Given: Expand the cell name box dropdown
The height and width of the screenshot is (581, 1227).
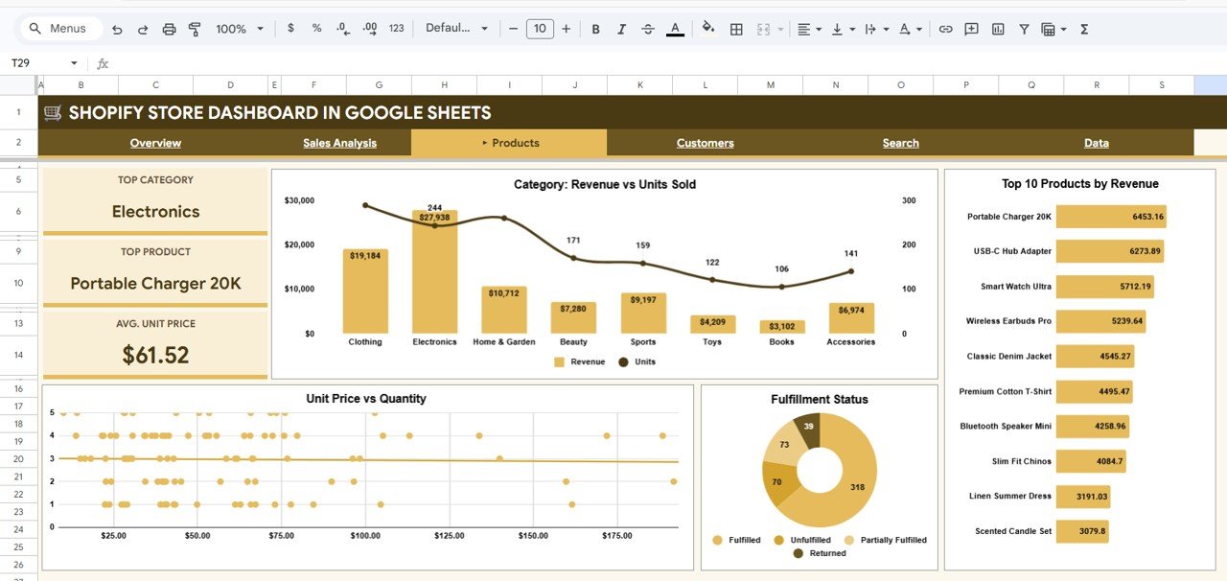Looking at the screenshot, I should point(75,61).
